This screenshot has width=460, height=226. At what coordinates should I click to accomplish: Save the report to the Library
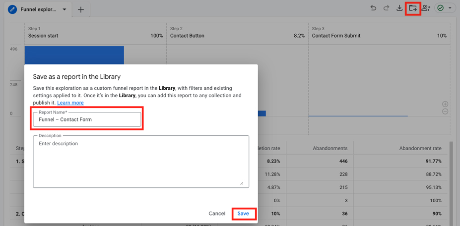[x=243, y=214]
